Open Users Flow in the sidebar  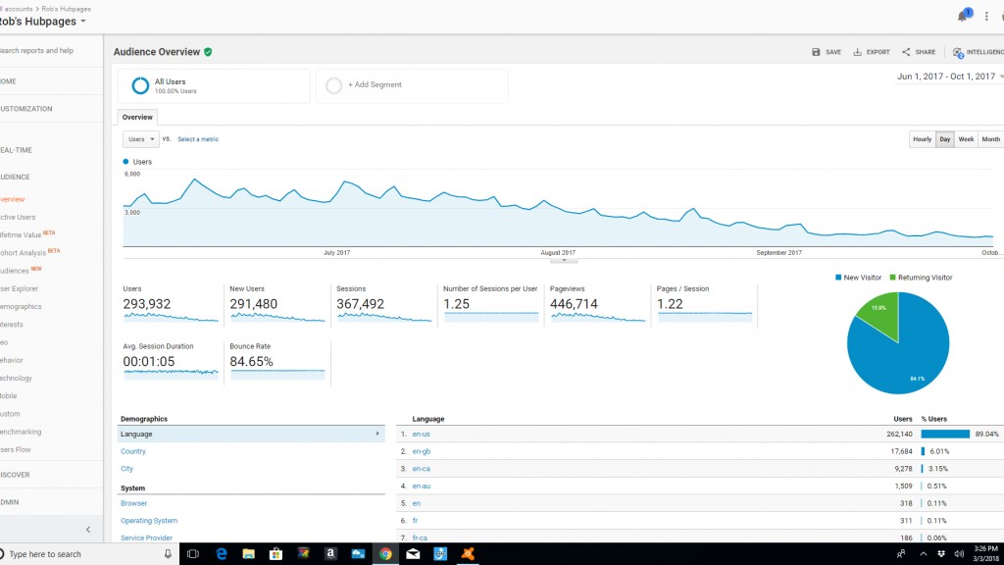pyautogui.click(x=16, y=449)
